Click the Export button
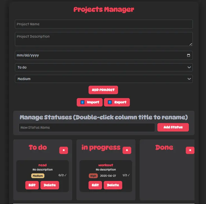The height and width of the screenshot is (204, 206). coord(117,102)
